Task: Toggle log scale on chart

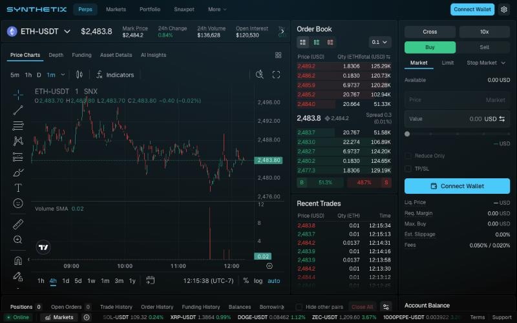Action: pyautogui.click(x=258, y=281)
